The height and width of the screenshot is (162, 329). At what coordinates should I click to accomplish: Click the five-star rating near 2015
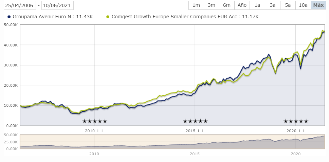[x=195, y=121]
